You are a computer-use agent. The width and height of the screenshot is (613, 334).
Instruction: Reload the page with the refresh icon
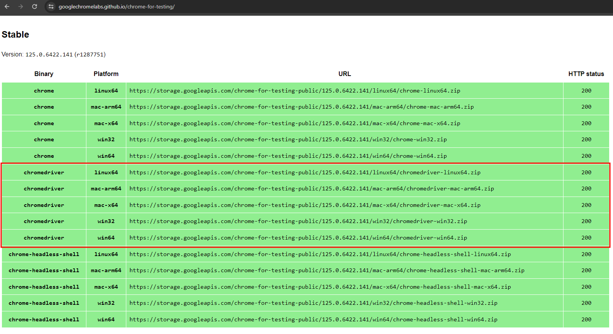point(35,7)
